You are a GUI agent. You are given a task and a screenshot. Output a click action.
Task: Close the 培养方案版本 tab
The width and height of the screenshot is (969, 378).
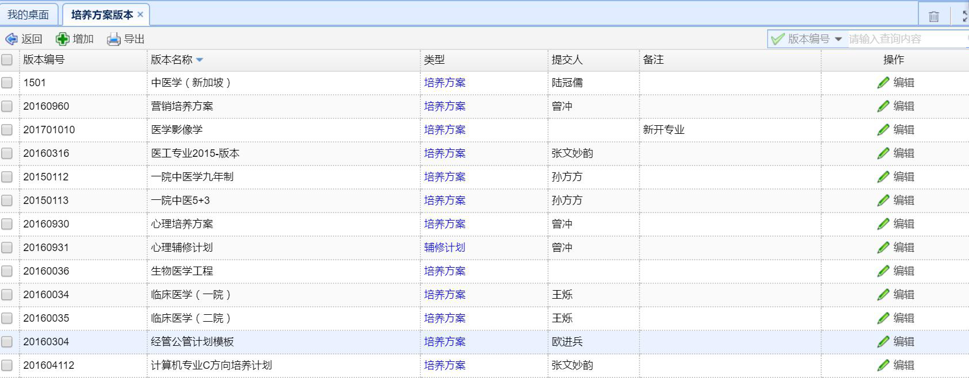140,15
